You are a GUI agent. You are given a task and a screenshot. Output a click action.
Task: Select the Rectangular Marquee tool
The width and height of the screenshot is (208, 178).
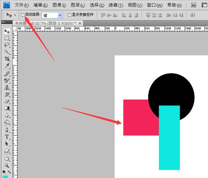coord(7,38)
